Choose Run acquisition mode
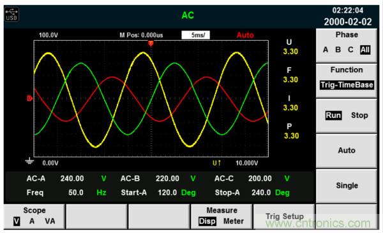The image size is (383, 233). point(333,115)
